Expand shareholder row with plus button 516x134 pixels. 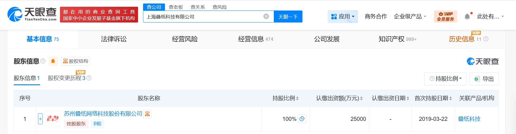(40, 119)
